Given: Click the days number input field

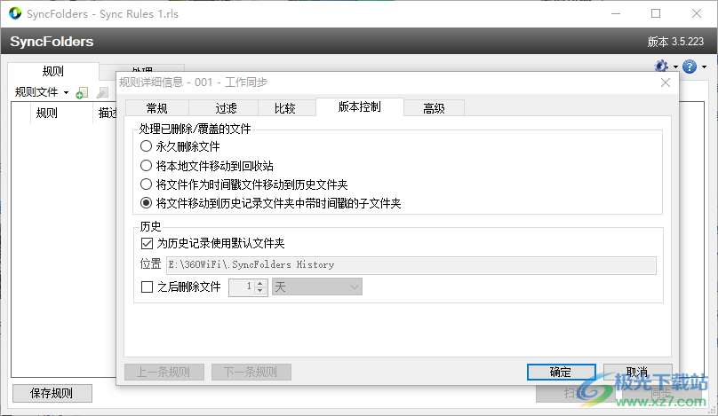Looking at the screenshot, I should 243,287.
